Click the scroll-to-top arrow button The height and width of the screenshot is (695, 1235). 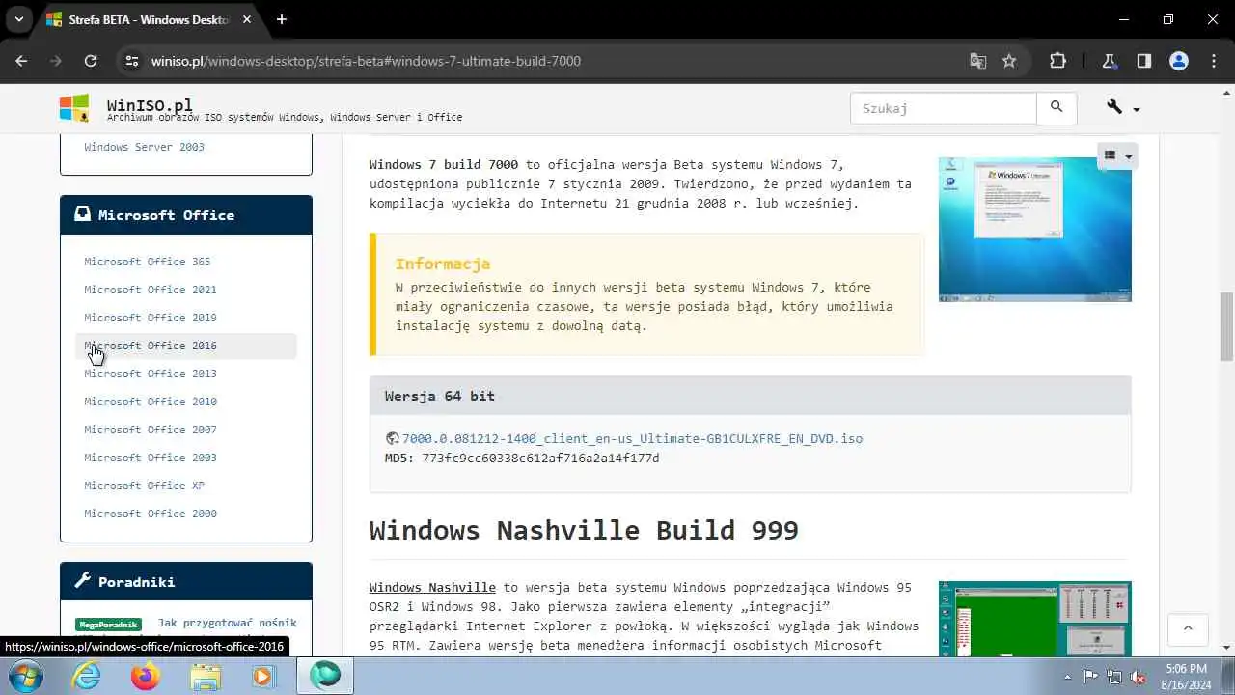click(x=1188, y=628)
